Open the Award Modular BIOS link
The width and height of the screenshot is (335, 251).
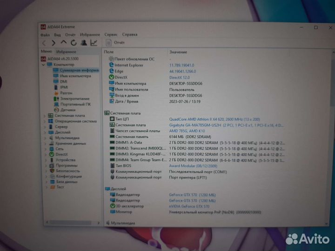coord(193,166)
